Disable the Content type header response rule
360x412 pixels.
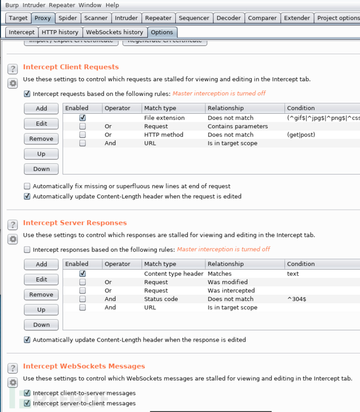coord(82,273)
